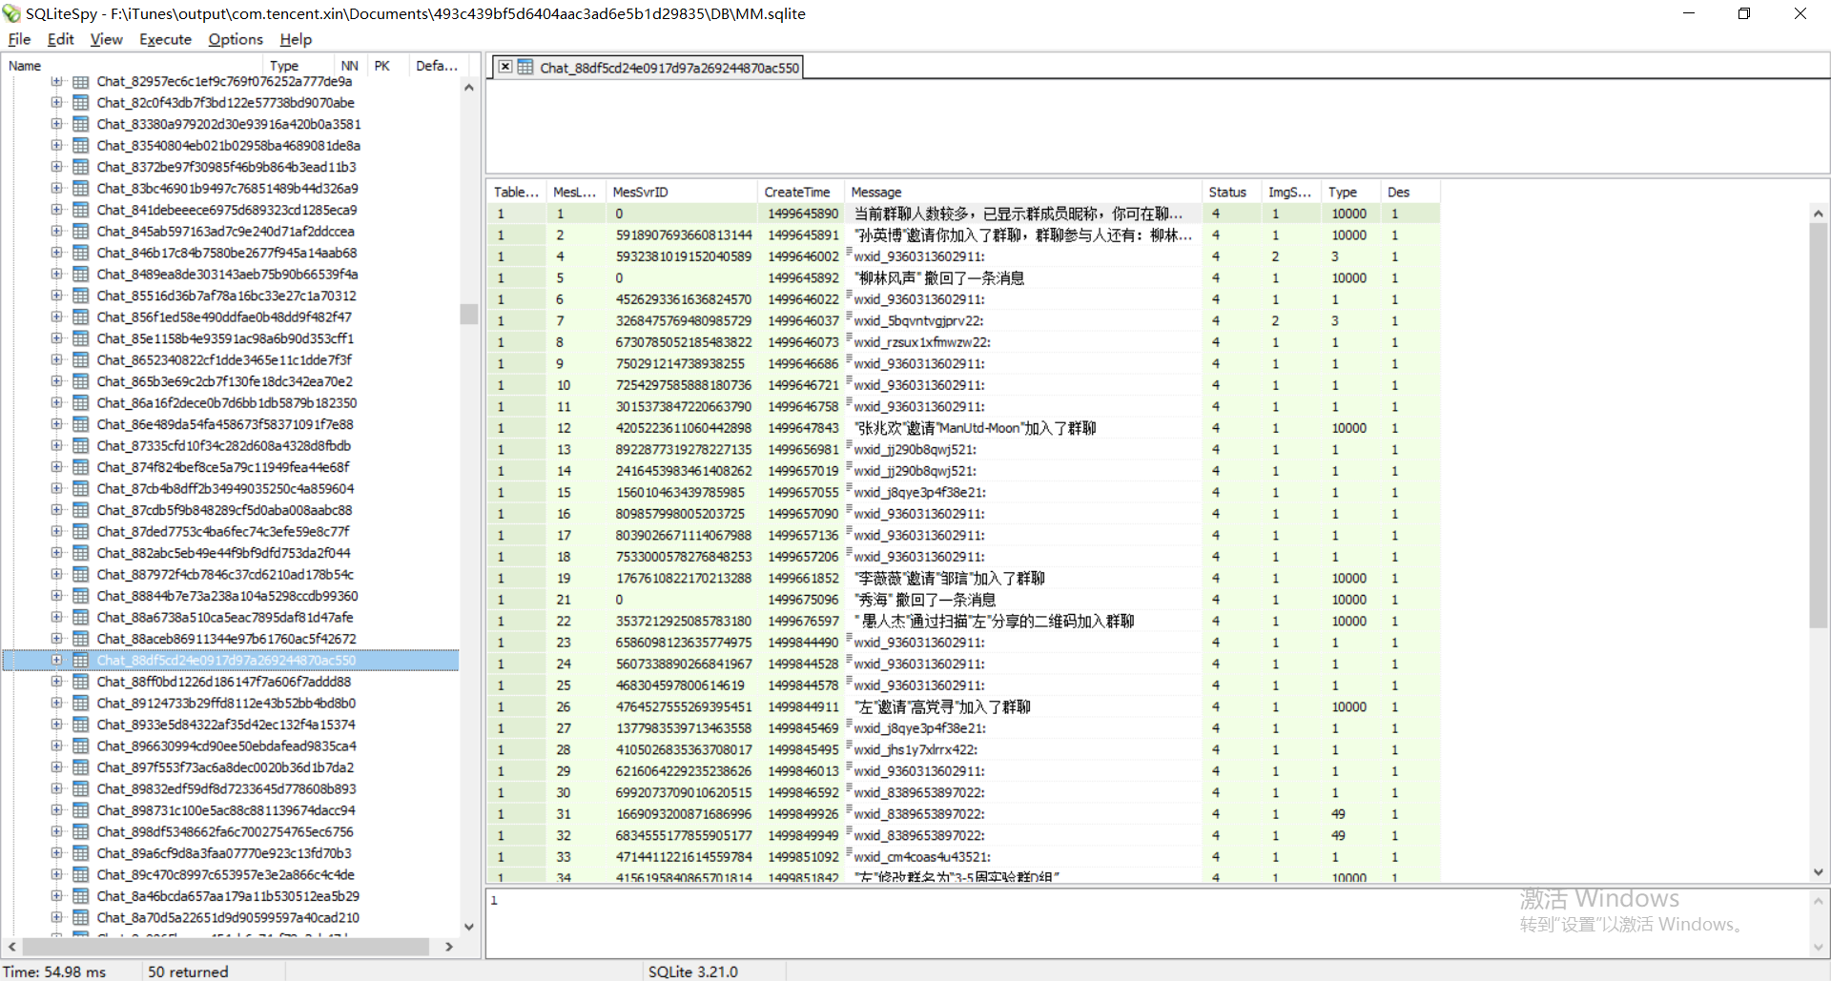Click table icon of Chat_8933e5d84322af35d42ec1f24a15374

[x=81, y=725]
